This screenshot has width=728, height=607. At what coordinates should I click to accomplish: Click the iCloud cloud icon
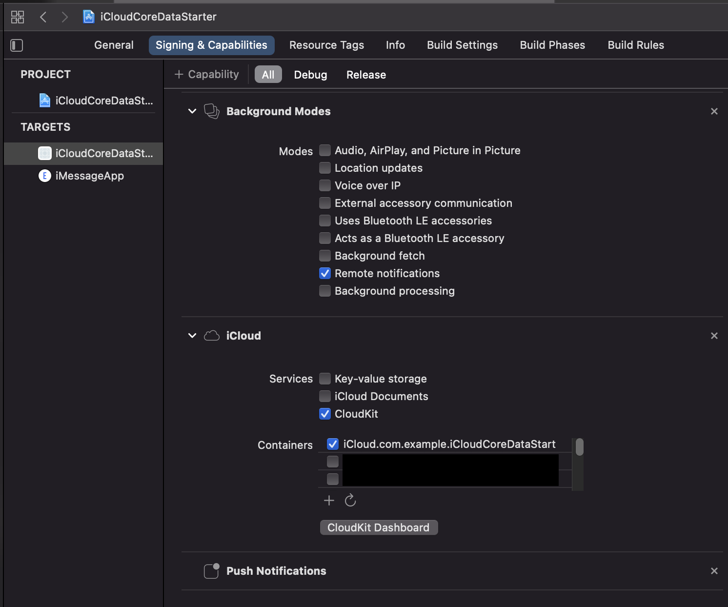pyautogui.click(x=211, y=336)
